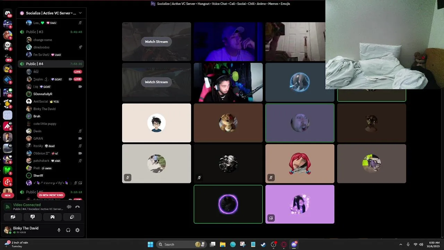
Task: Click user panel name 'Binky The David'
Action: [x=26, y=228]
